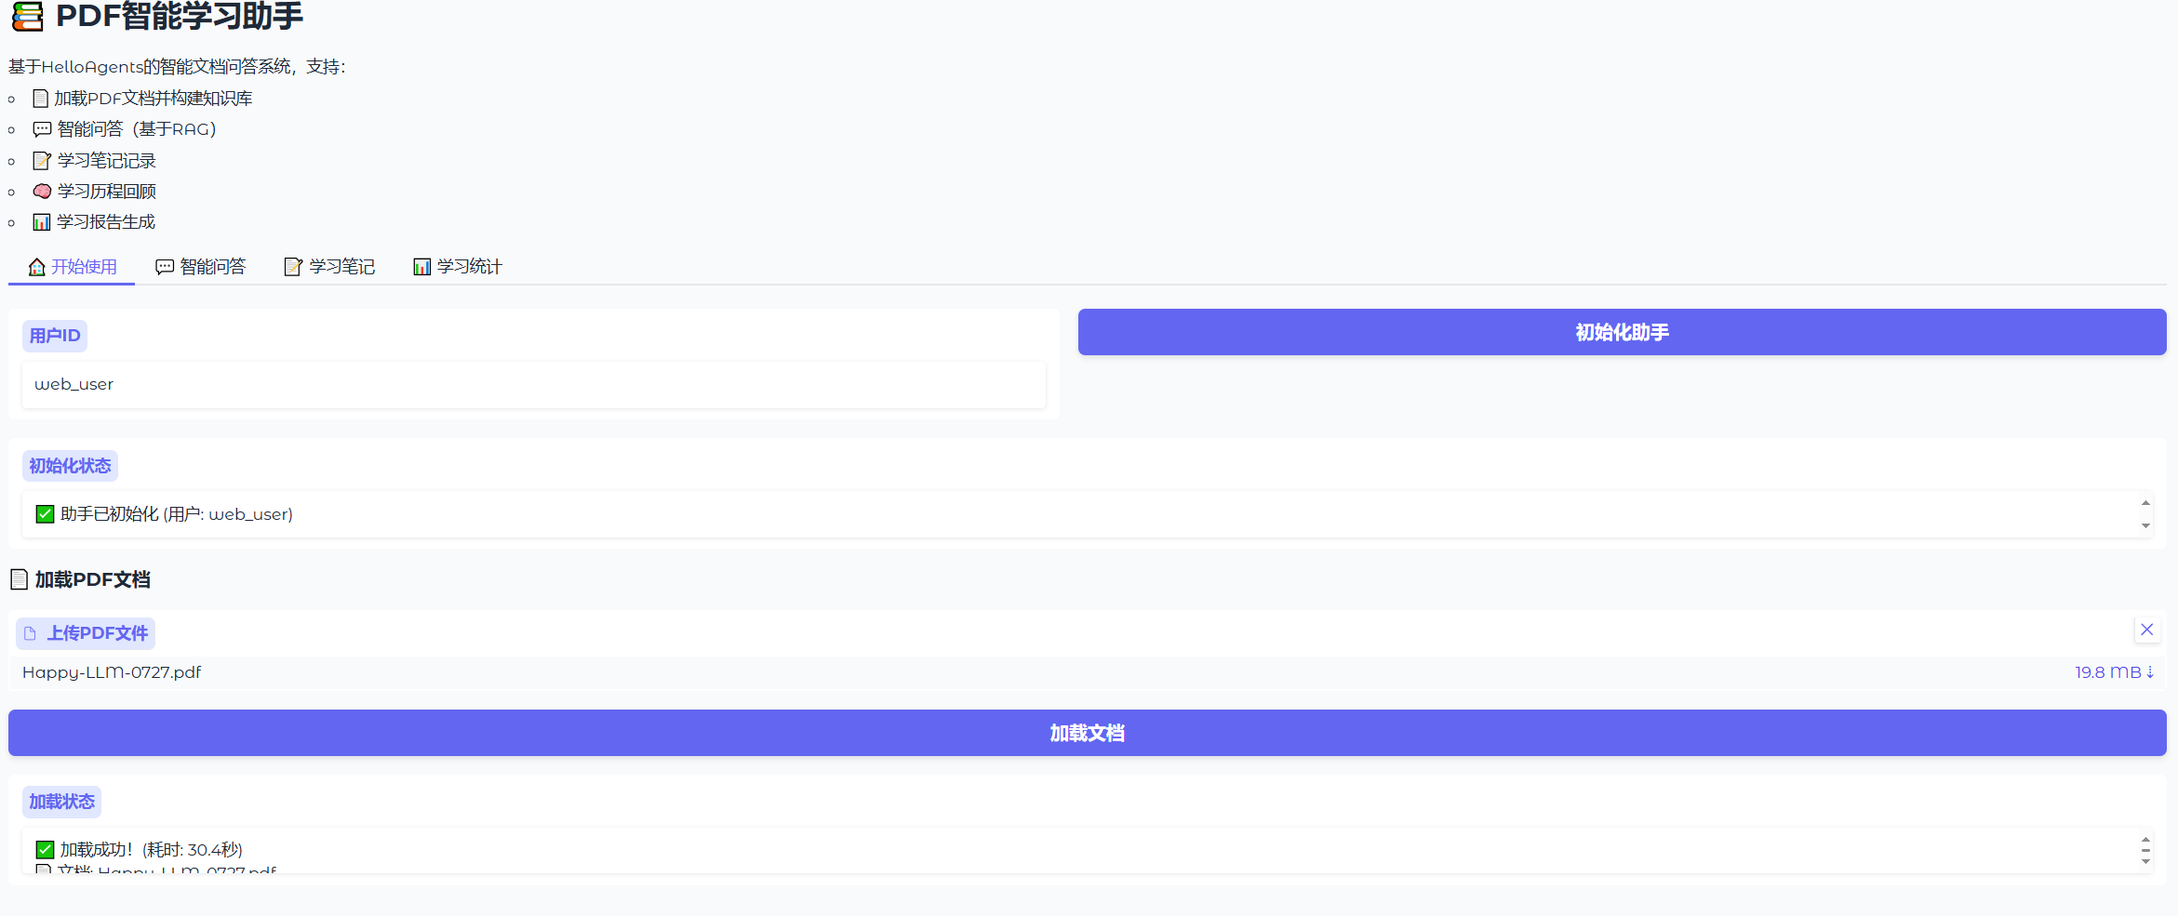The width and height of the screenshot is (2178, 916).
Task: Click the books logo icon beside the title
Action: (27, 16)
